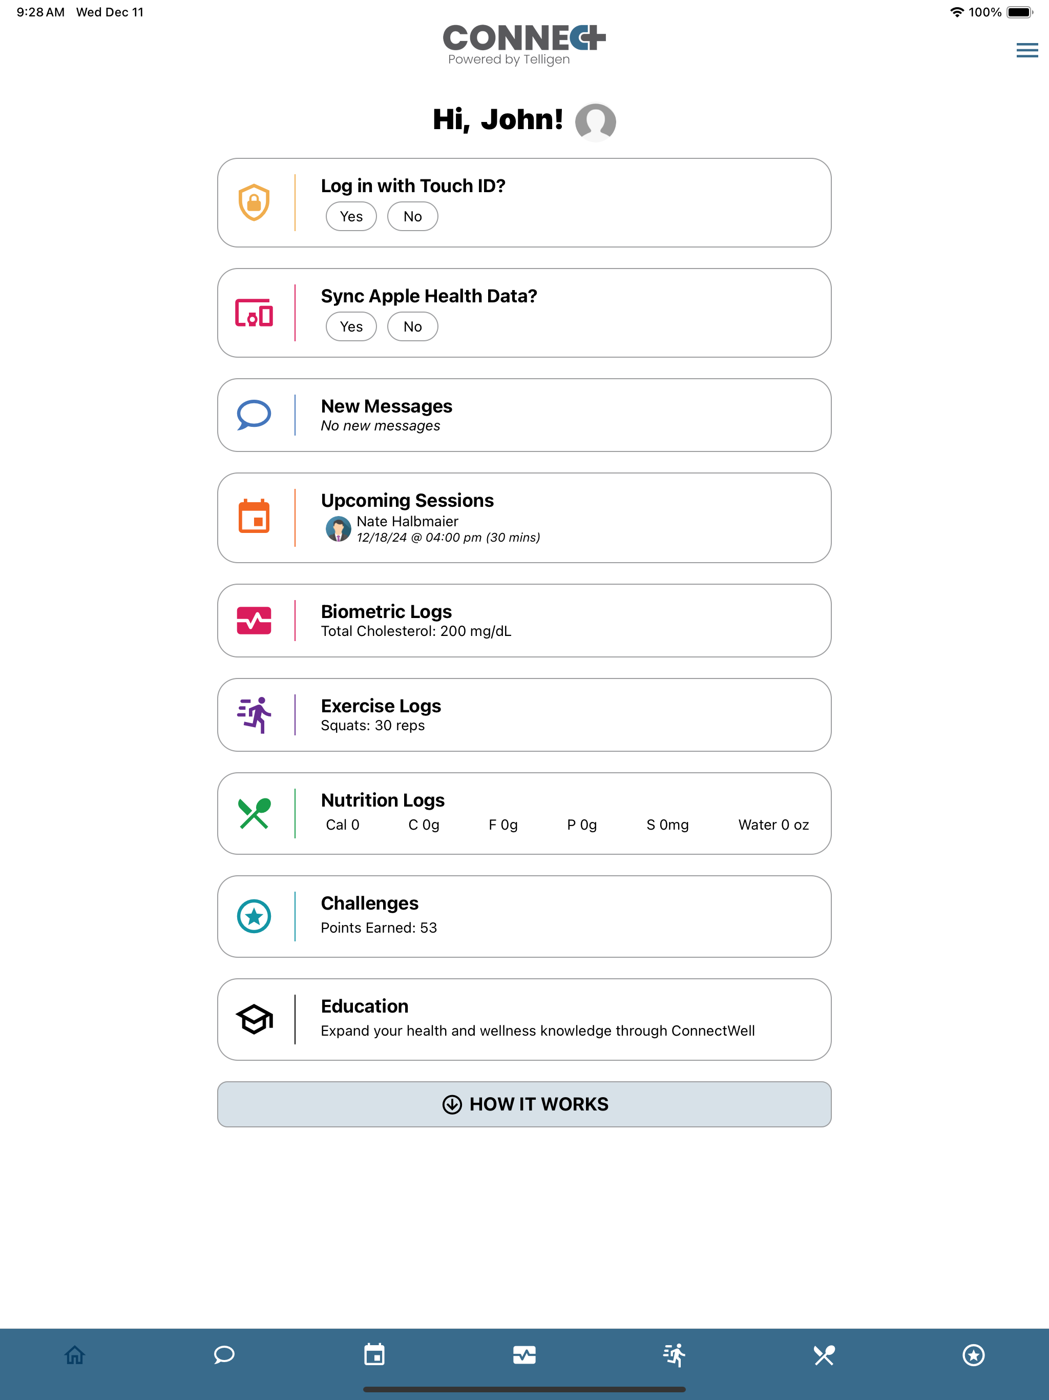Select Yes to sync Apple Health

click(x=351, y=326)
